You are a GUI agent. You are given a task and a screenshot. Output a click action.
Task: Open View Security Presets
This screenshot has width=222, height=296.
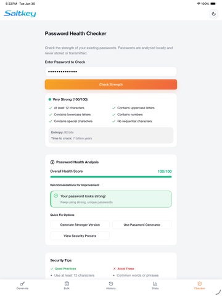[80, 236]
